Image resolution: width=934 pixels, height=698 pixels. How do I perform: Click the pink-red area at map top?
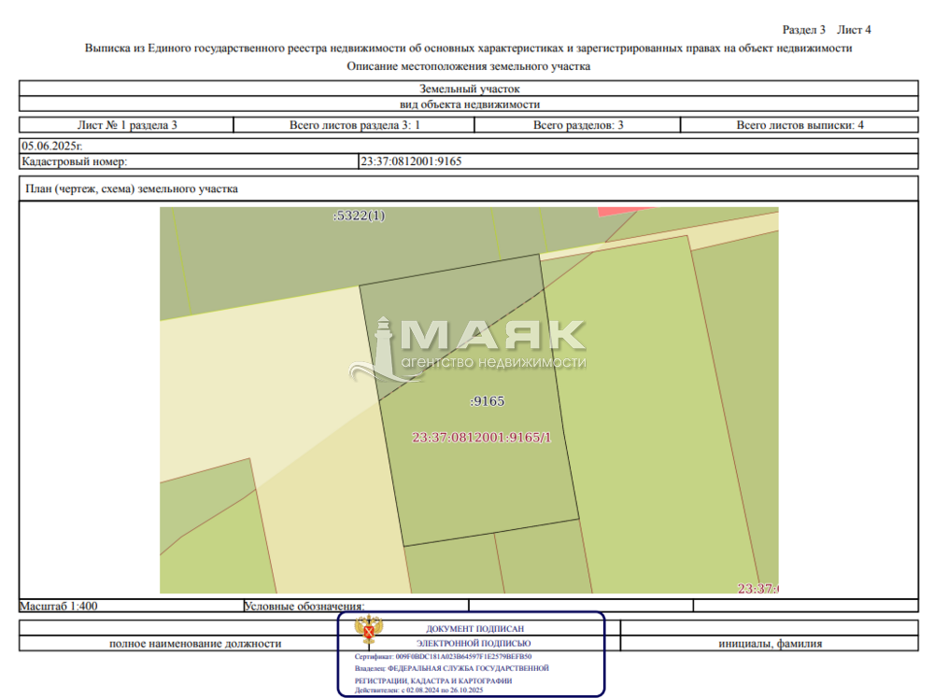617,211
